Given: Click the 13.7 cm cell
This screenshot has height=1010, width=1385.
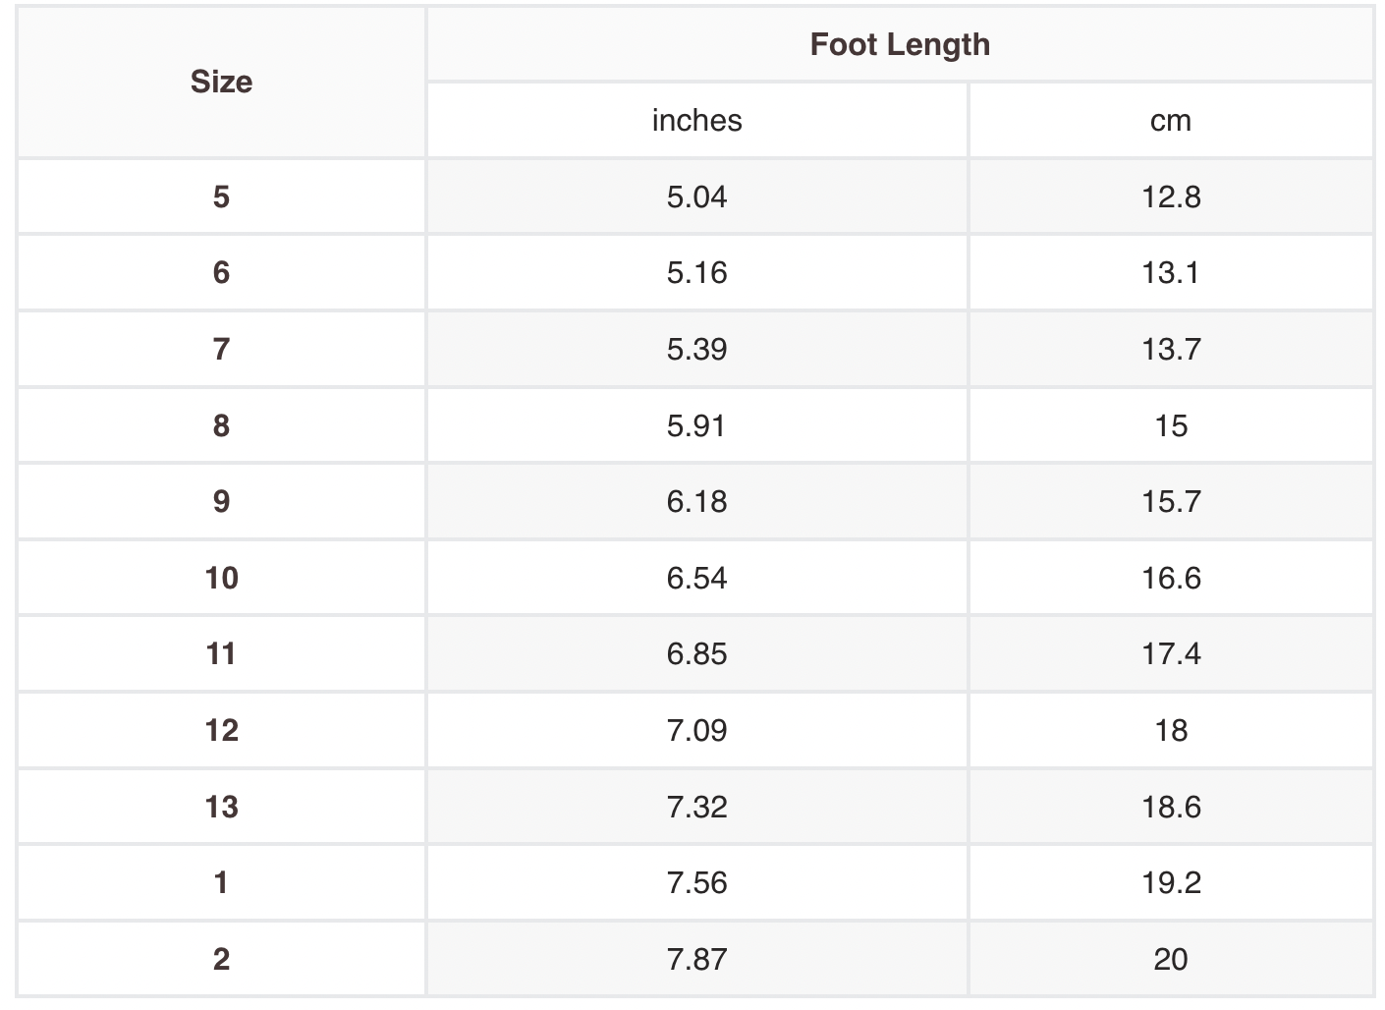Looking at the screenshot, I should click(1170, 349).
